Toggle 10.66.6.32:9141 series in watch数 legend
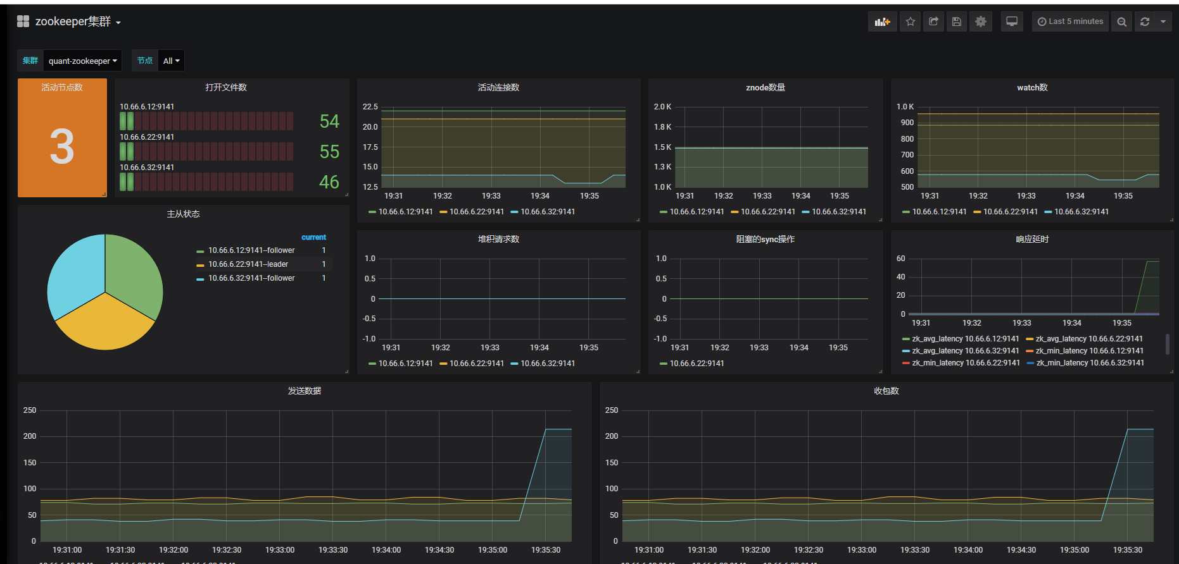This screenshot has width=1179, height=564. pos(1076,212)
